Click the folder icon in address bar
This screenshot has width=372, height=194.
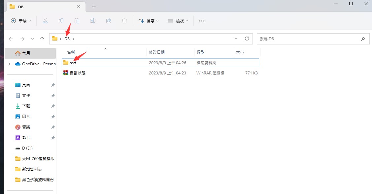pos(55,39)
